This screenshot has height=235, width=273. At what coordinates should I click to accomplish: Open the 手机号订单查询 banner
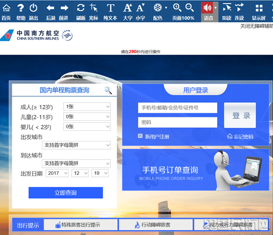196,170
